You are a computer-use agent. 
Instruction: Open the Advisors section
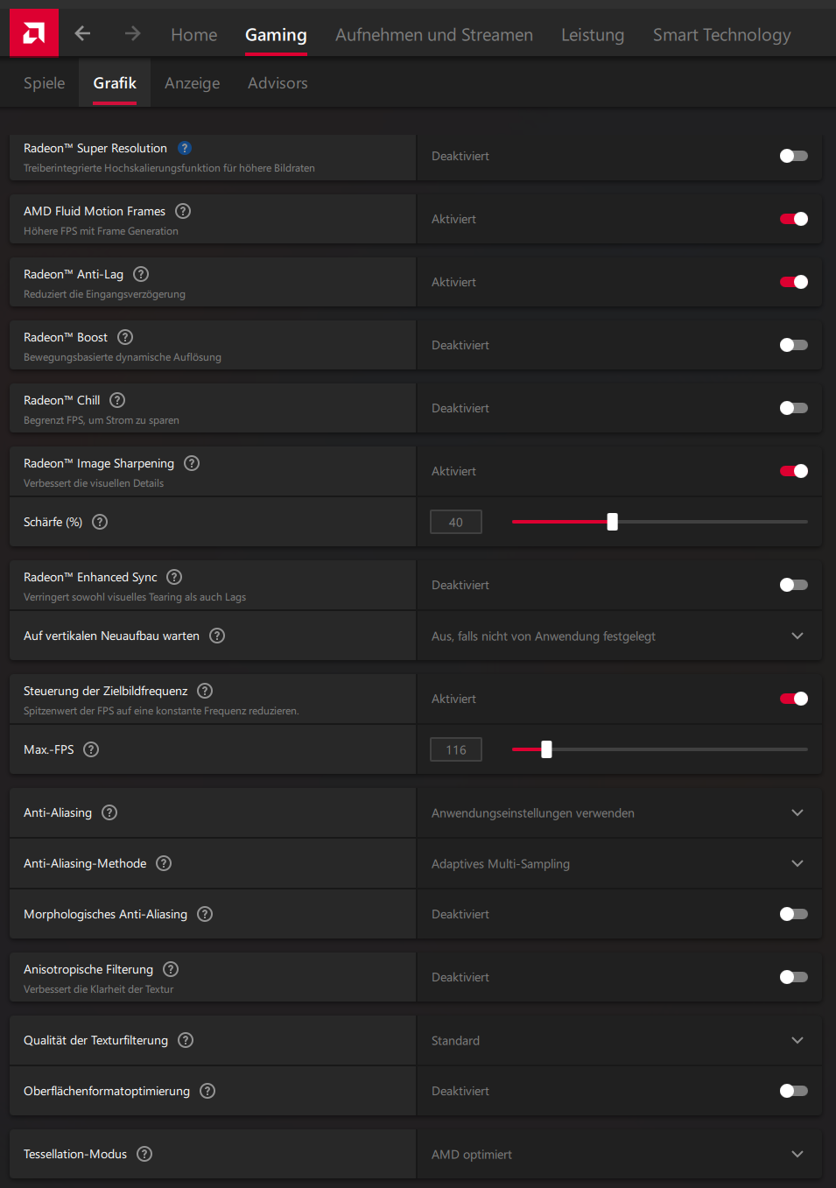[277, 82]
